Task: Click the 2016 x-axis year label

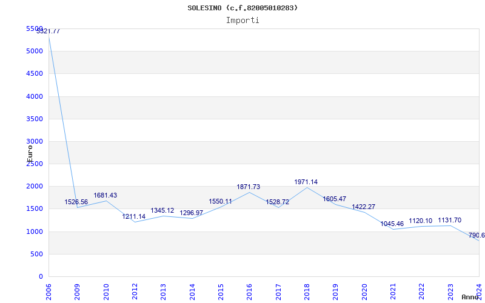Action: pyautogui.click(x=250, y=292)
